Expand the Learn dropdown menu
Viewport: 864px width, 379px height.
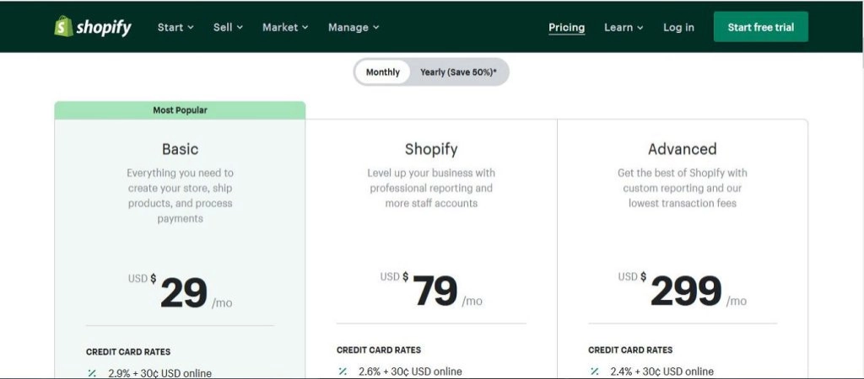pos(624,27)
